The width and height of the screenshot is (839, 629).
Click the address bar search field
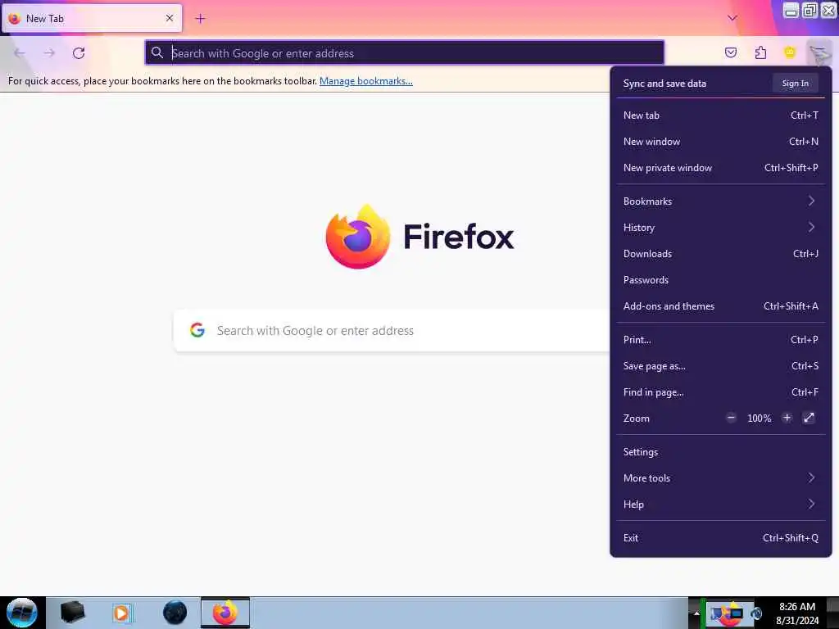[405, 53]
